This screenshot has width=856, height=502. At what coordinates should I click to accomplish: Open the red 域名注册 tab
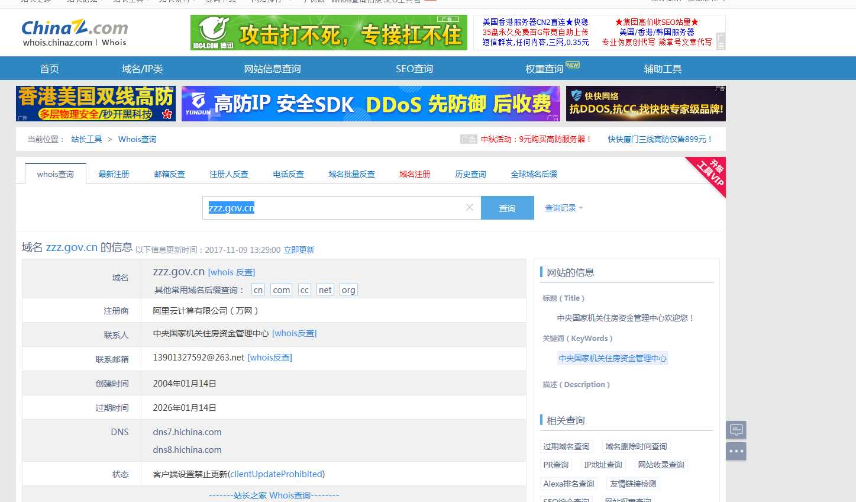click(x=415, y=174)
